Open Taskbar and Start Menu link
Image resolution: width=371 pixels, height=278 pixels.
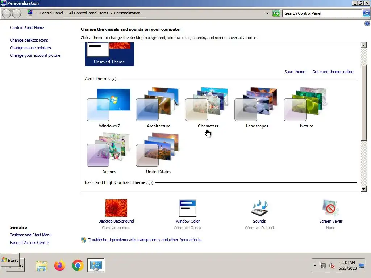click(x=31, y=235)
